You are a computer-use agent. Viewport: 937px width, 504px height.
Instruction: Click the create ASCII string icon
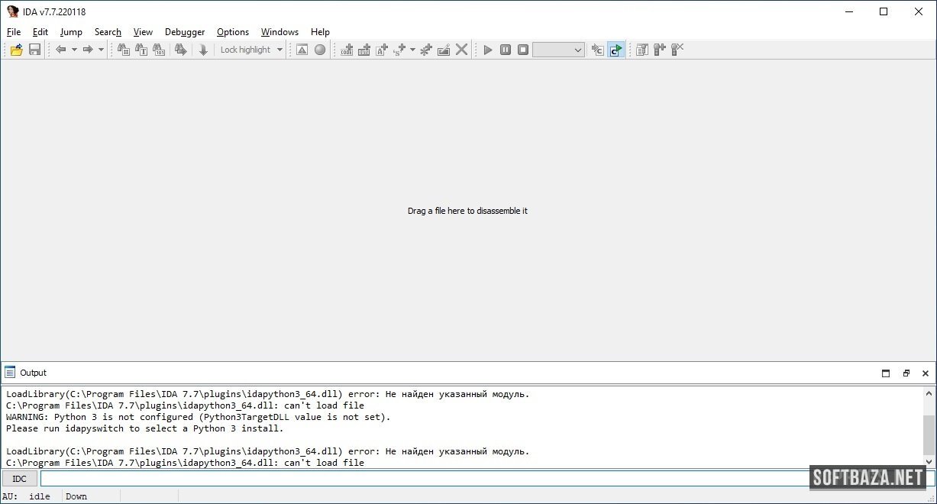tap(382, 50)
